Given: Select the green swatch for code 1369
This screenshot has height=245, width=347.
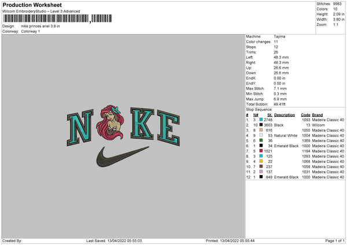Looking at the screenshot, I should (x=261, y=140).
